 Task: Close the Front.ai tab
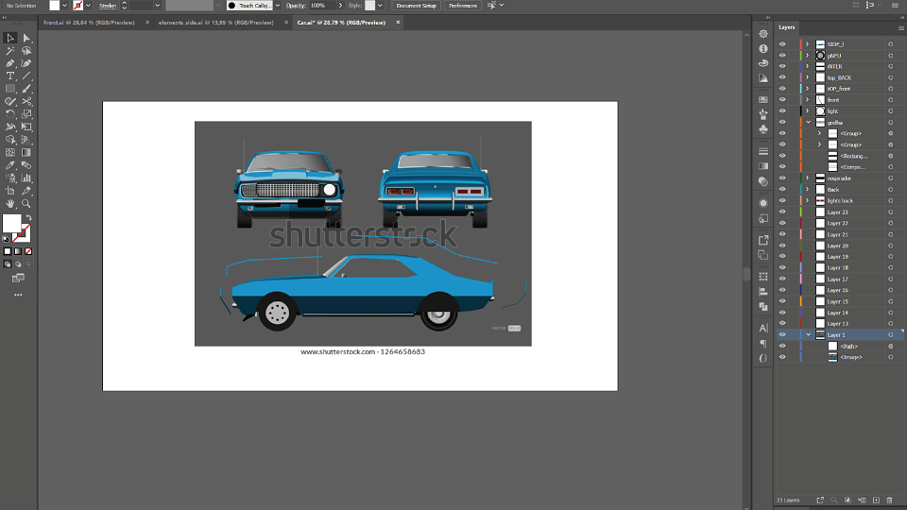[147, 23]
